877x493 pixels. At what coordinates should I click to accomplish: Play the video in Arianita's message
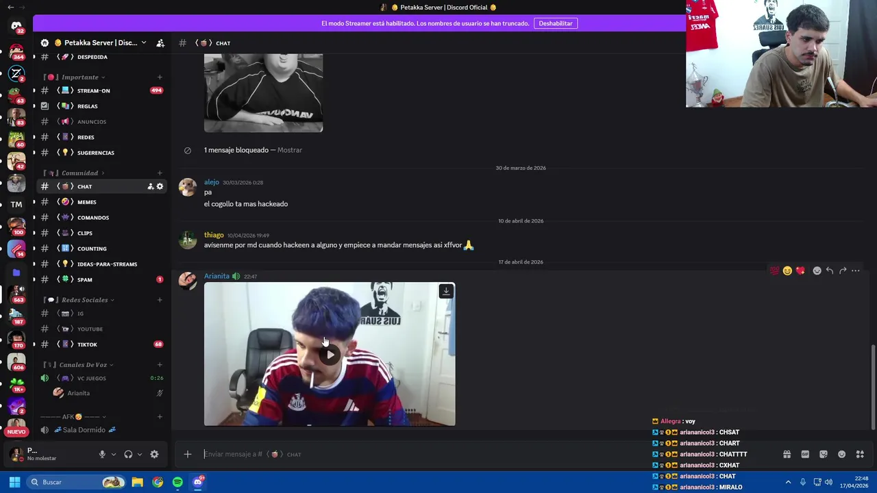click(330, 355)
